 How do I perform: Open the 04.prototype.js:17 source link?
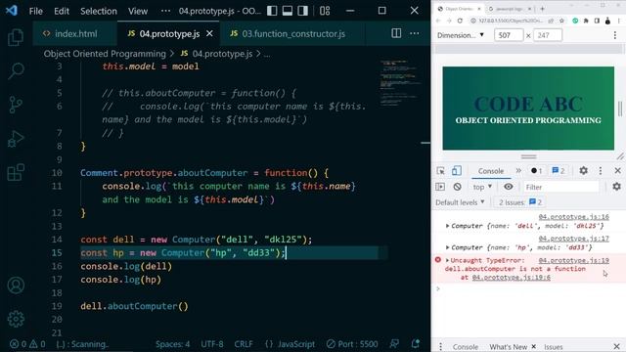tap(573, 239)
